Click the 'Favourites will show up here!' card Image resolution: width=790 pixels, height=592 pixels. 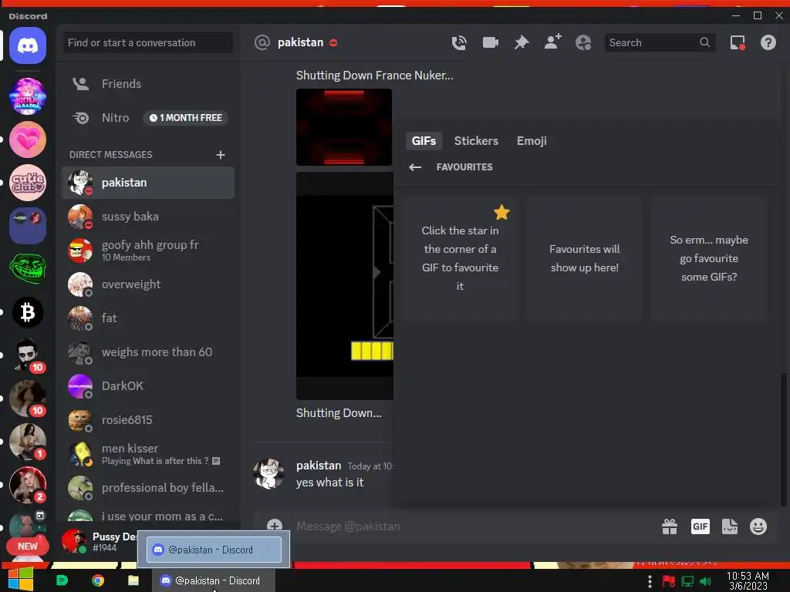tap(585, 258)
